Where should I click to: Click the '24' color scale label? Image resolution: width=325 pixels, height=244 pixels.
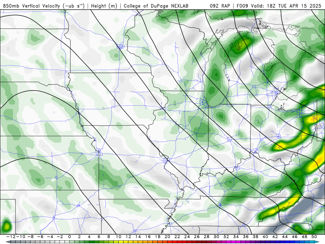point(187,237)
